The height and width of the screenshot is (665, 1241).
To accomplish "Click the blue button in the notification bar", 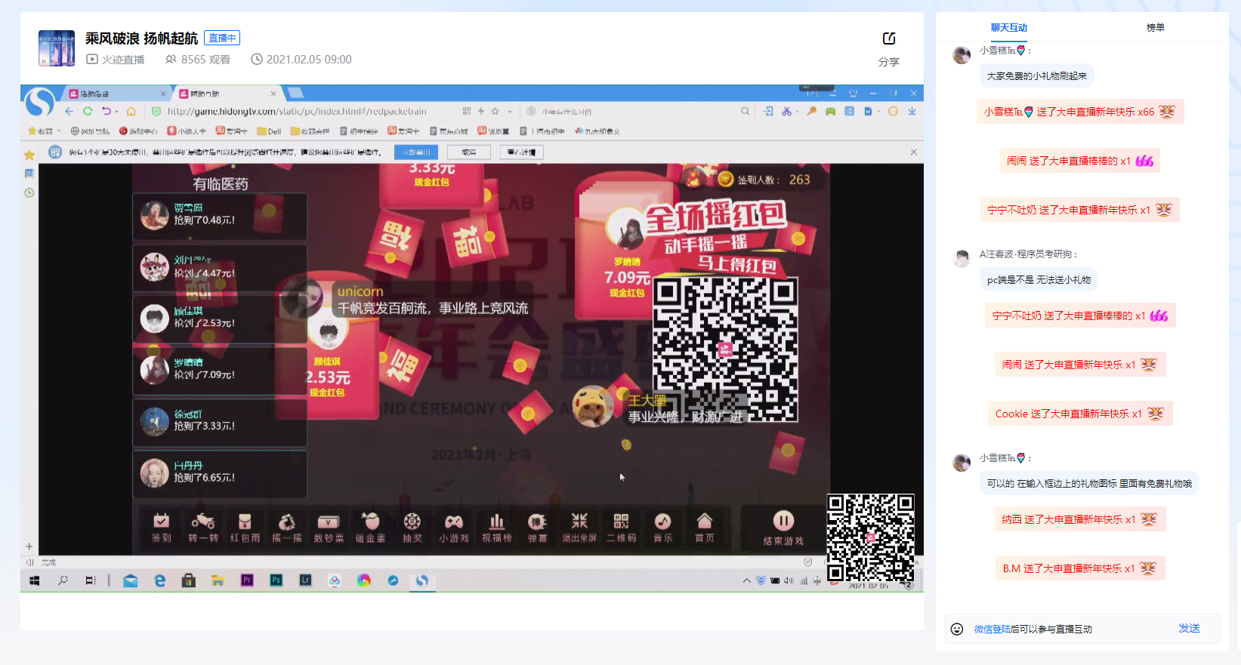I will [415, 152].
